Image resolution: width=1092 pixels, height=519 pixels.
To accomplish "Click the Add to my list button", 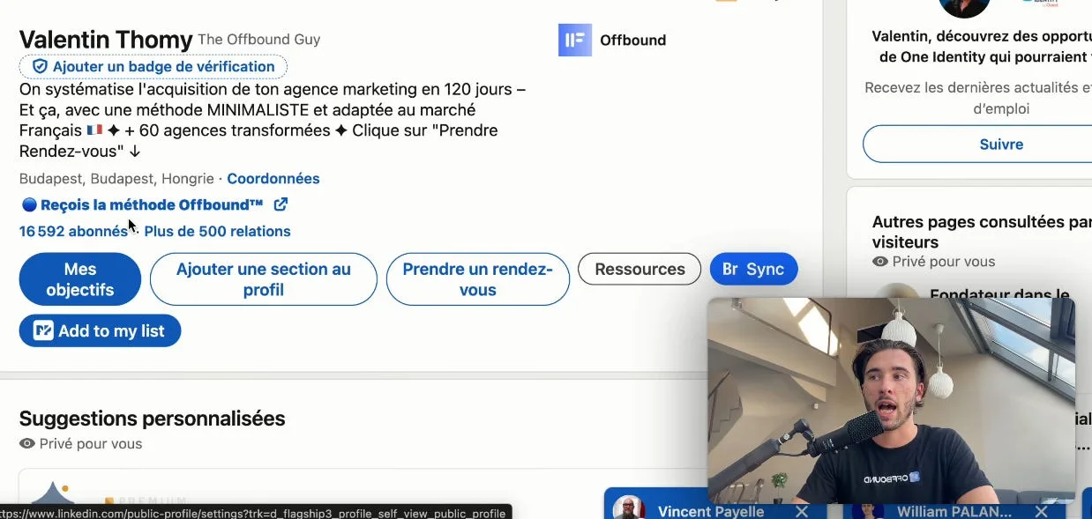I will tap(100, 331).
